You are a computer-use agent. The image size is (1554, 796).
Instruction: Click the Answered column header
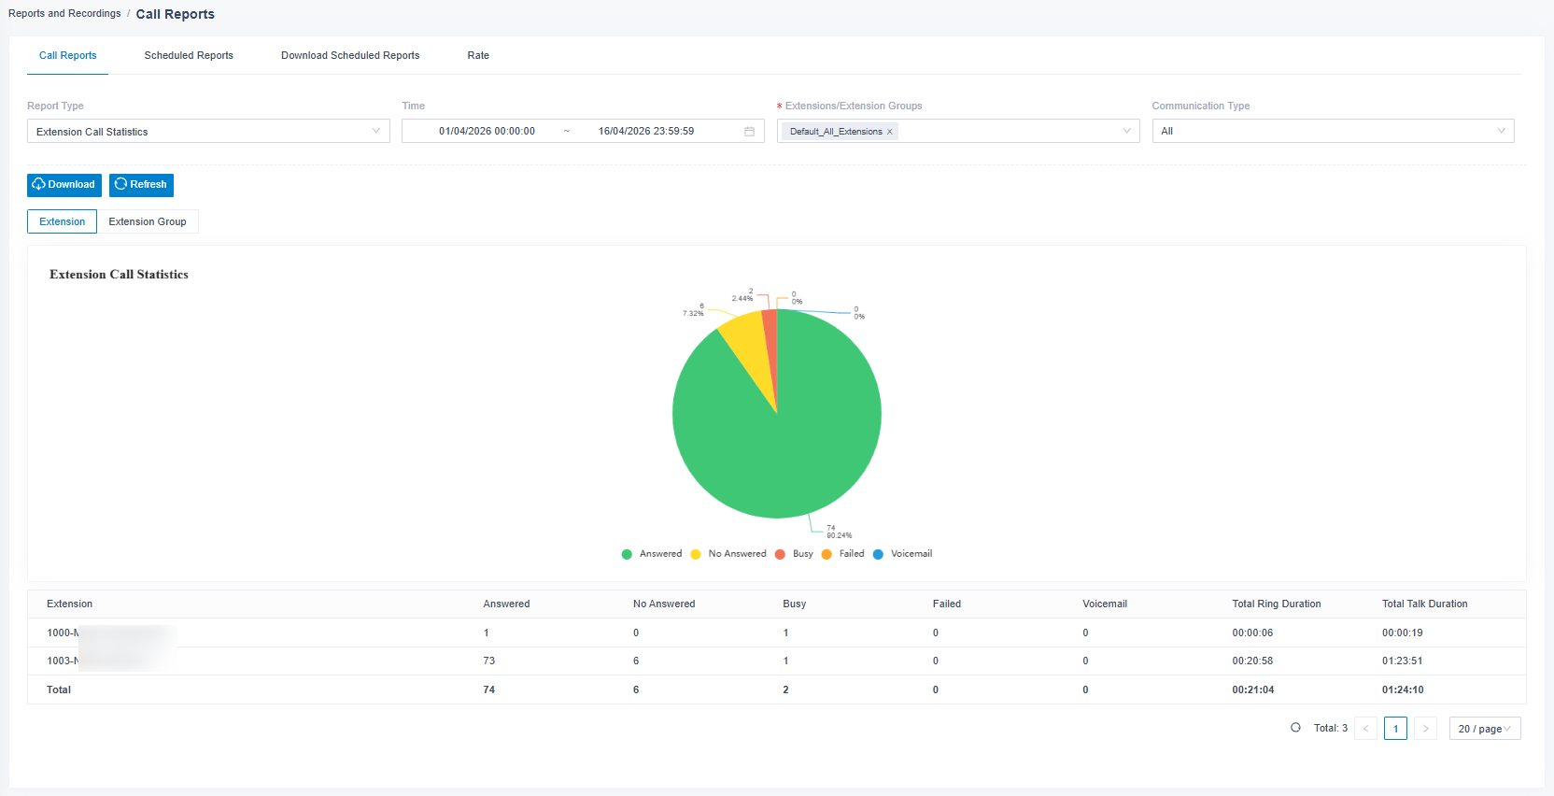[x=506, y=604]
